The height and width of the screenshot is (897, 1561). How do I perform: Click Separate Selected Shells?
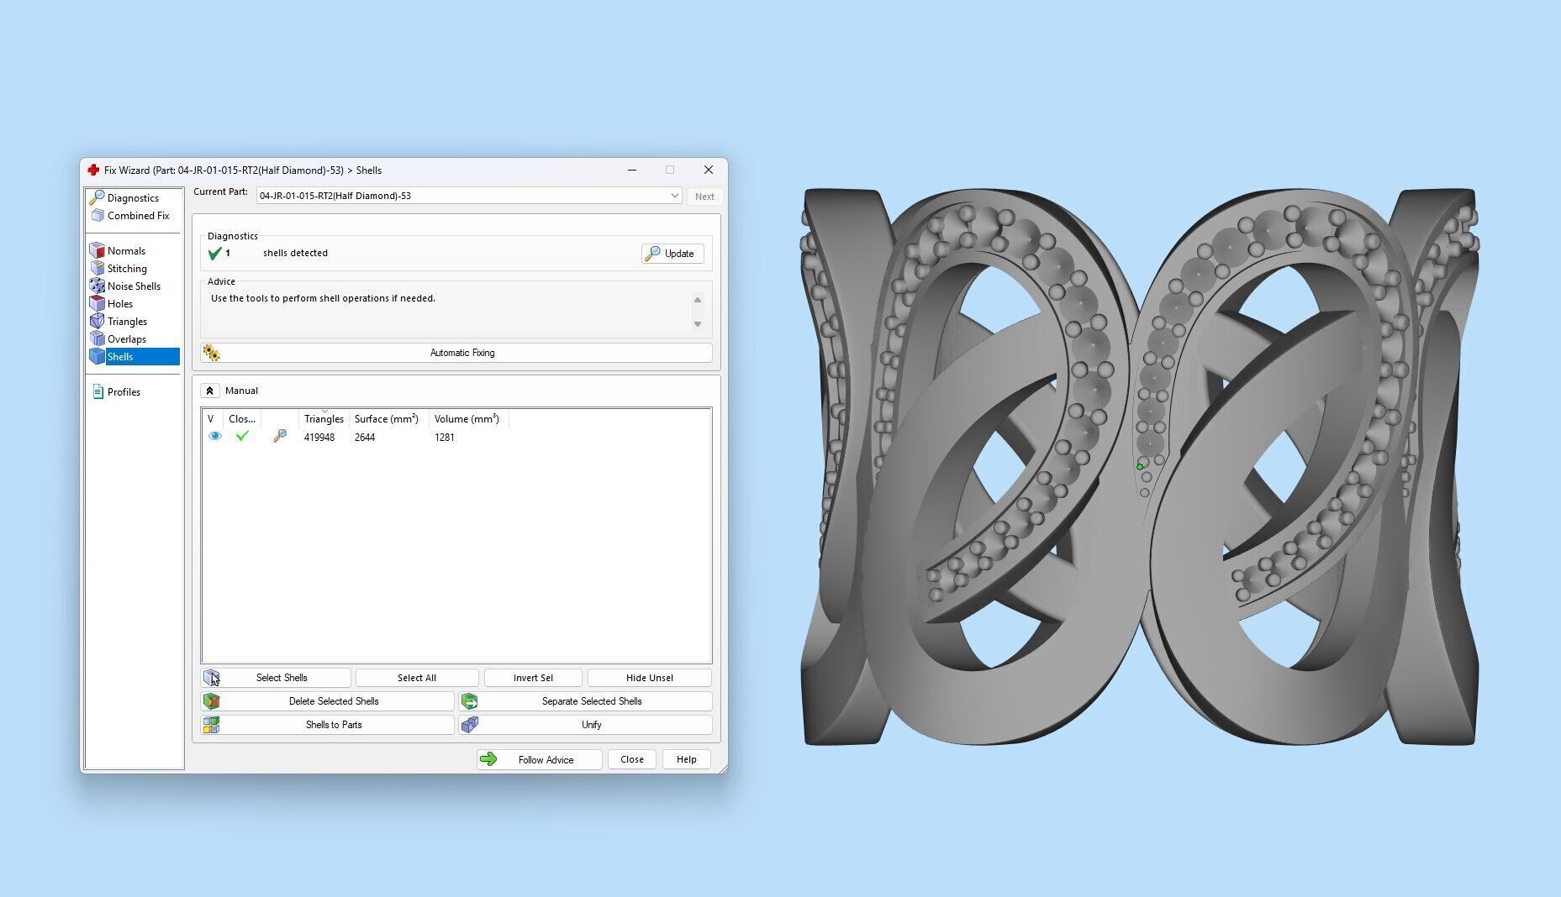[x=586, y=701]
